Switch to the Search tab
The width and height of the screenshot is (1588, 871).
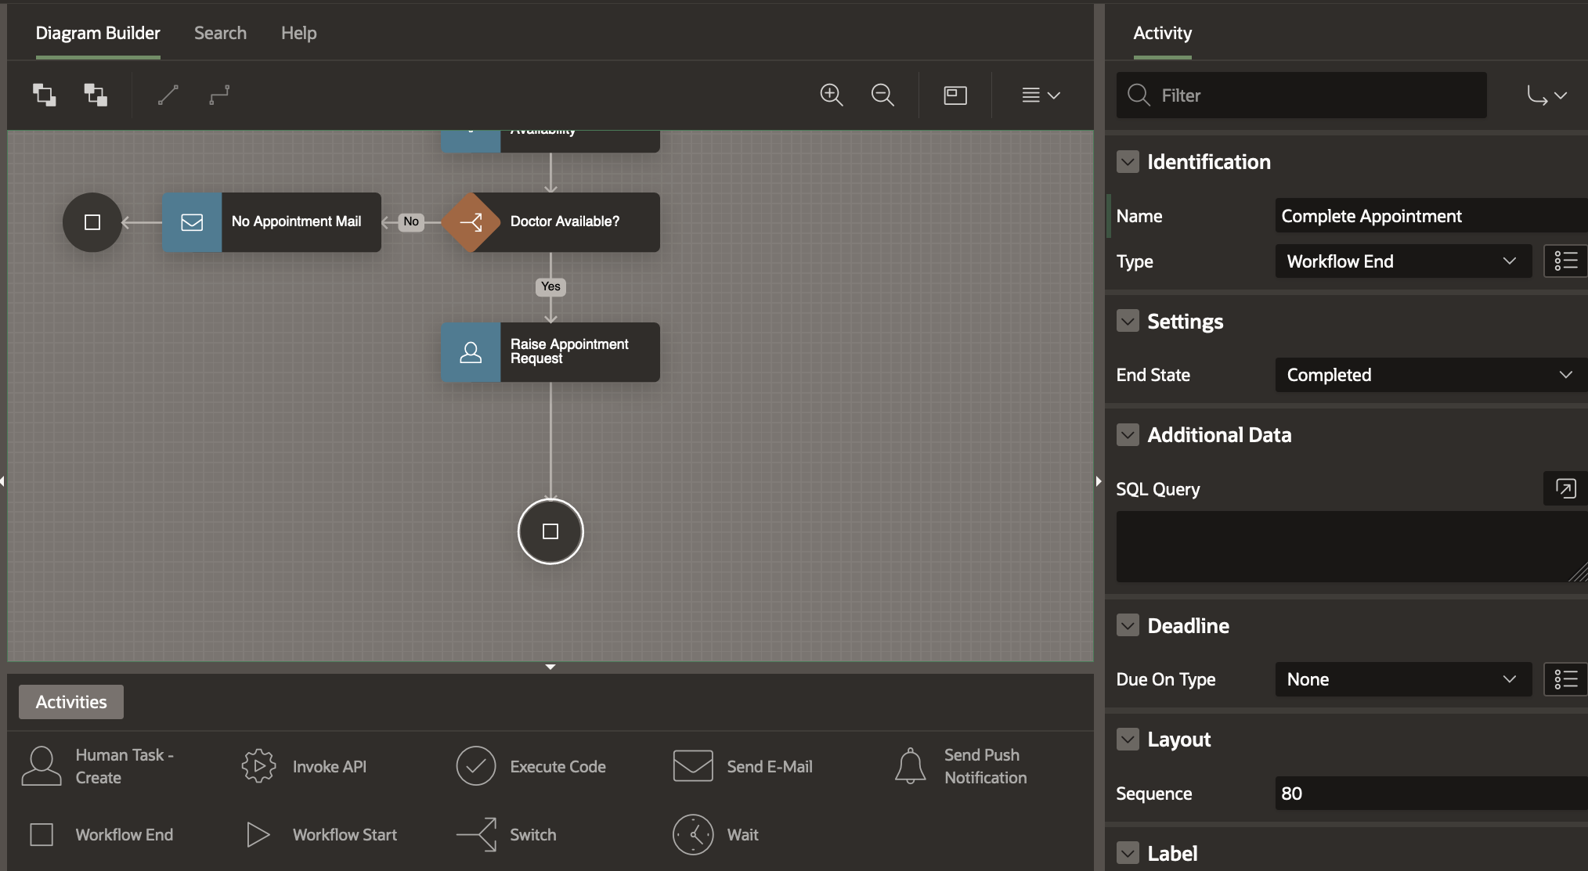[220, 33]
